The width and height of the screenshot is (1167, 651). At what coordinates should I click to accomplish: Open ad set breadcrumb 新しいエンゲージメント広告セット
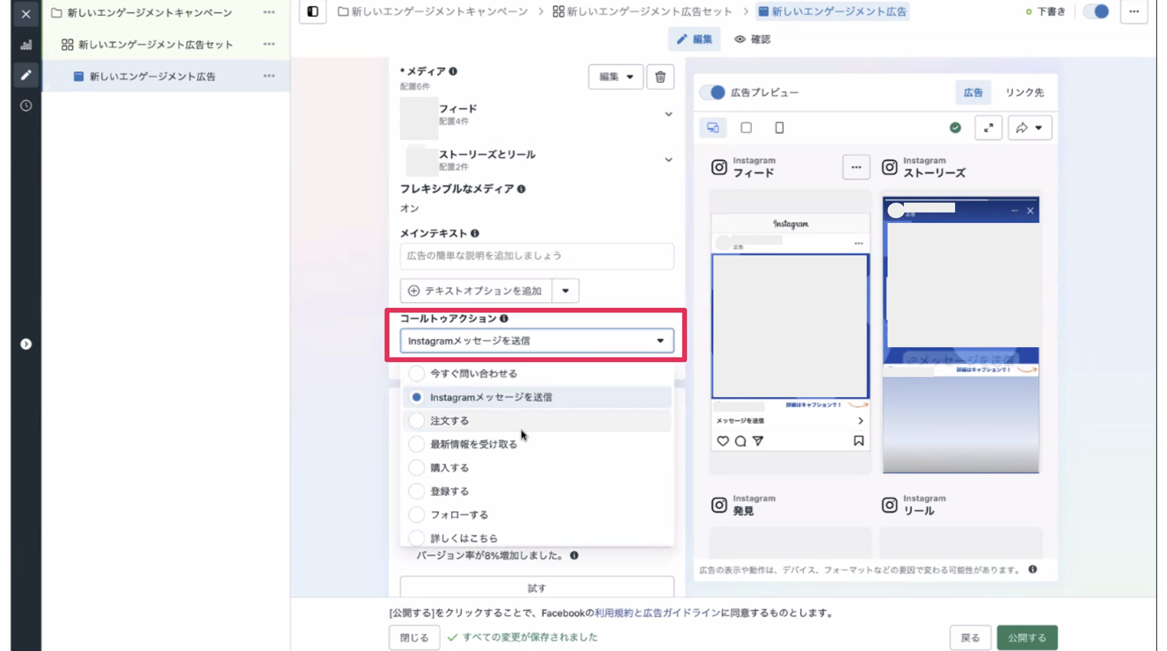(x=642, y=12)
